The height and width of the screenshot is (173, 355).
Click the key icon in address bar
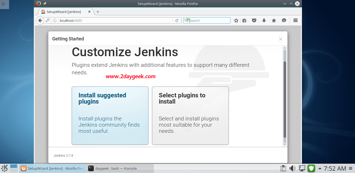point(48,20)
